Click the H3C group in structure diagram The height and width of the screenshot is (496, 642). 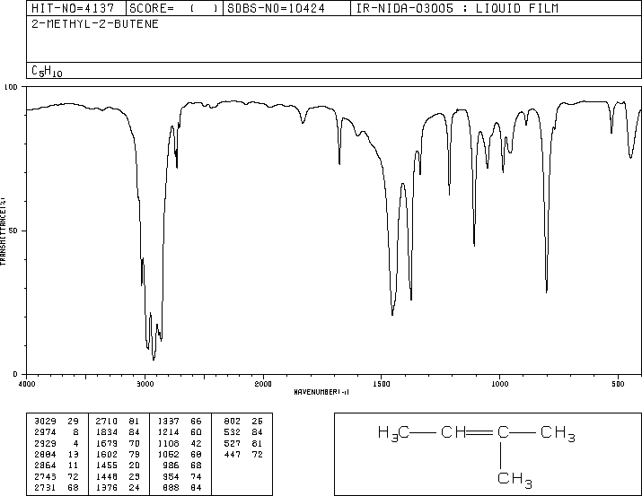coord(393,433)
